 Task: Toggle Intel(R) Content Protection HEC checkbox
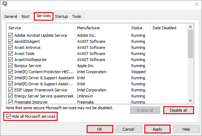(10, 72)
